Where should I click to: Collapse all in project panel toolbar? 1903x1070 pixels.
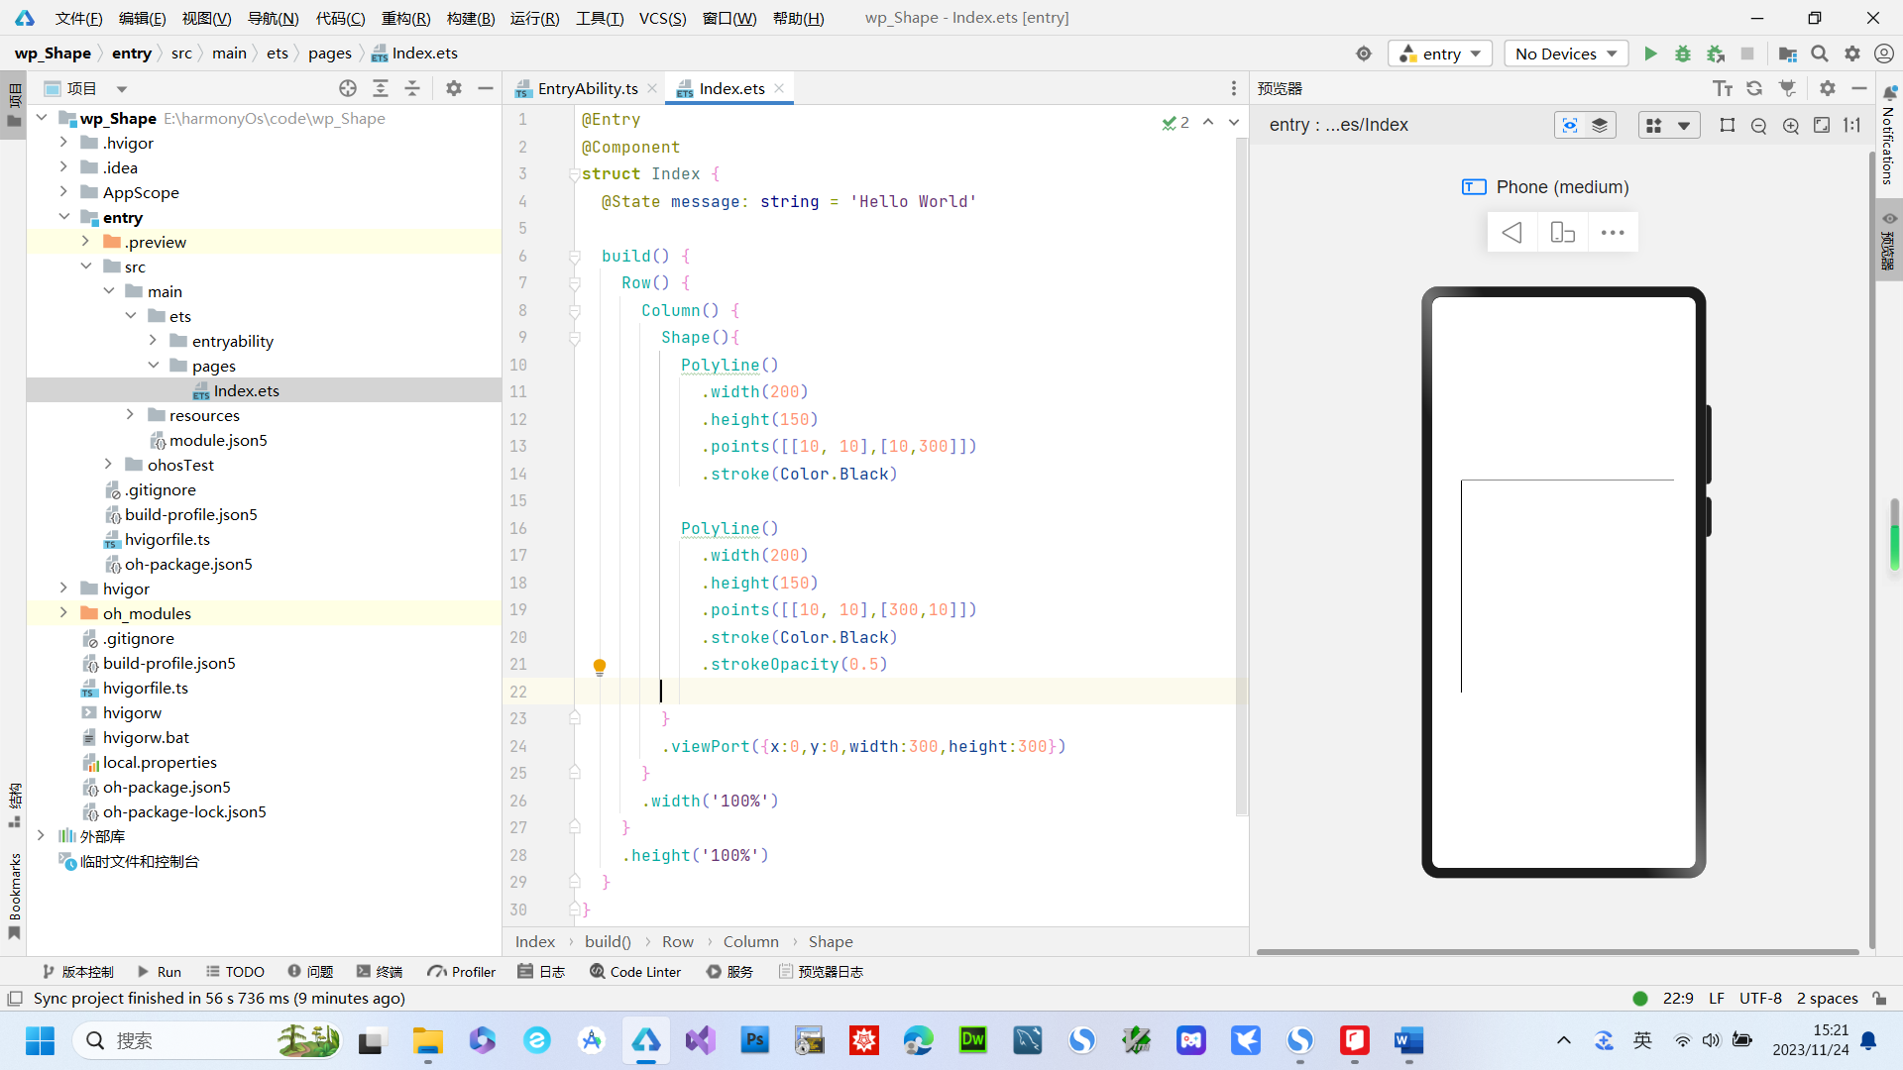tap(412, 88)
